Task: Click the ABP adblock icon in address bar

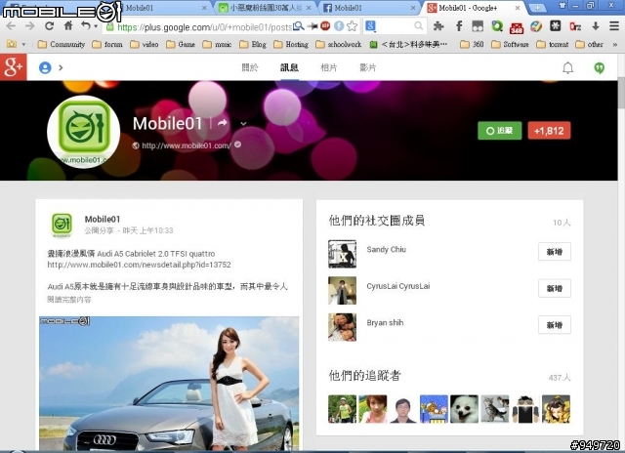Action: coord(325,26)
